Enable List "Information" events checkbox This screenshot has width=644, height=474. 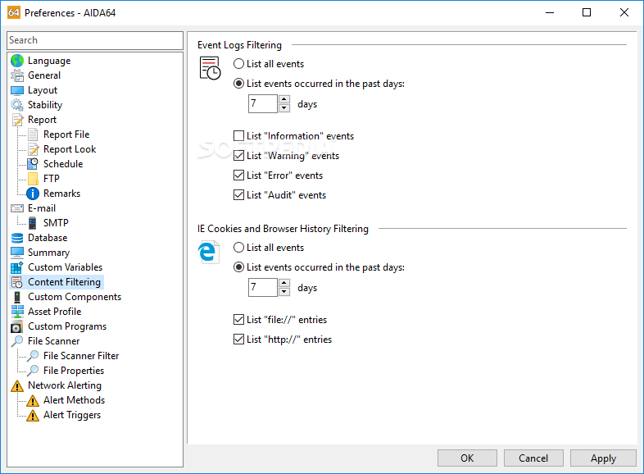(238, 135)
